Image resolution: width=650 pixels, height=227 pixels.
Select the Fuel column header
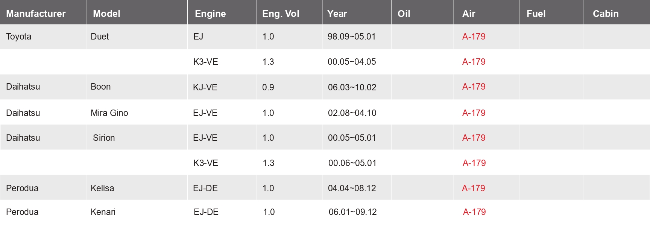point(536,14)
